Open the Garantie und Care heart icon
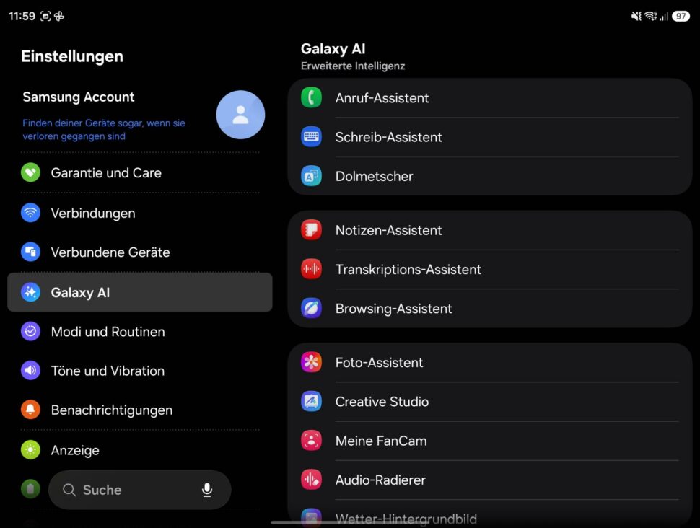 31,172
